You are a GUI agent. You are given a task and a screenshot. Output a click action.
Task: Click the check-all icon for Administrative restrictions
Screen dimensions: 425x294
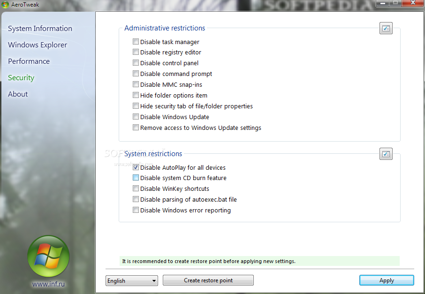click(386, 28)
